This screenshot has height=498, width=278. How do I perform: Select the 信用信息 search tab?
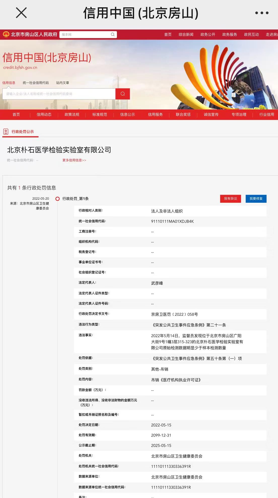[9, 83]
